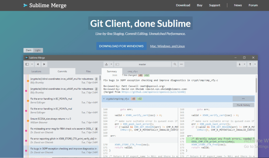Open the cmp_vfy.c tab

pyautogui.click(x=133, y=71)
